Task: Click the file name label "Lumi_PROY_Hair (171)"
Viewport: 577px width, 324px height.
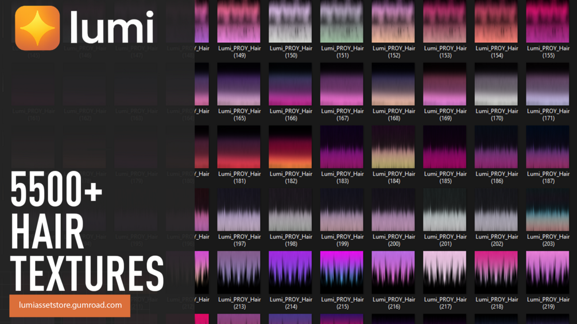Action: (548, 115)
